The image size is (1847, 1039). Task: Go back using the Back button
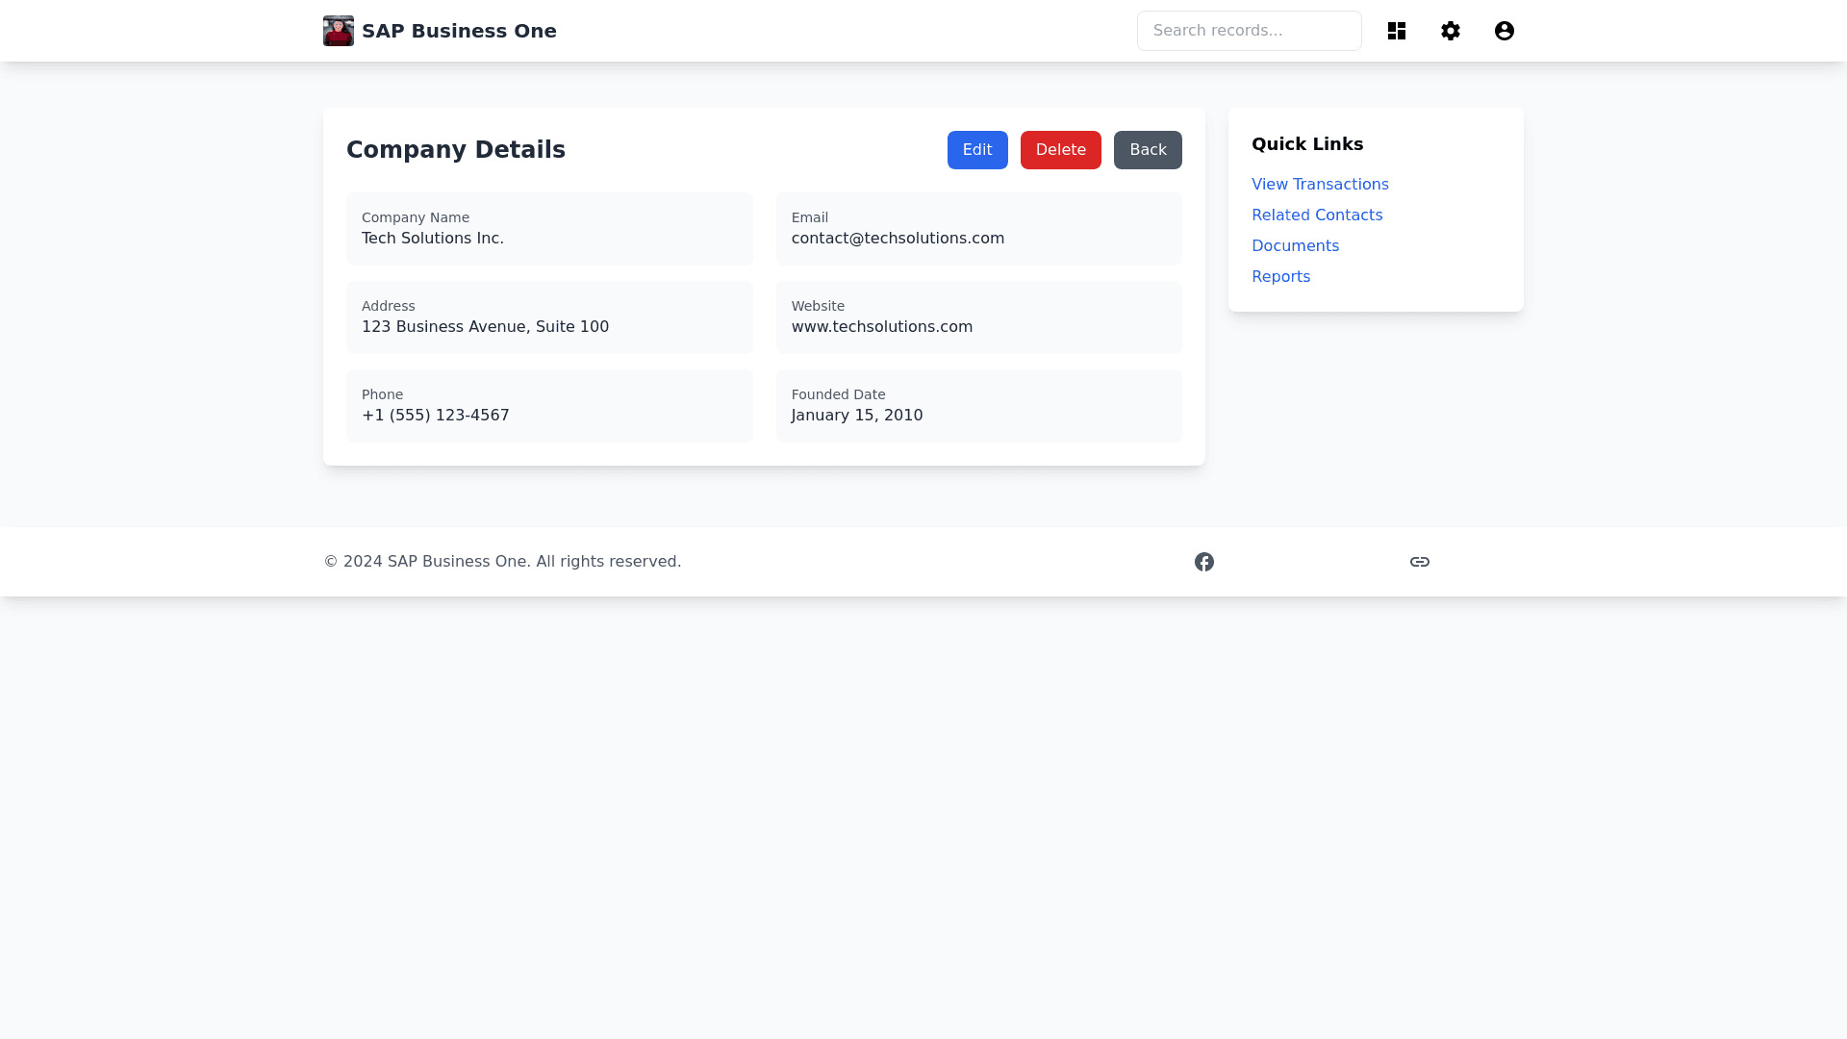click(1148, 150)
